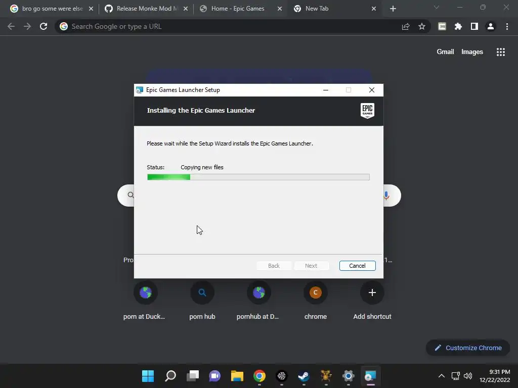Bookmark this tab with star icon
Viewport: 518px width, 388px height.
tap(421, 26)
